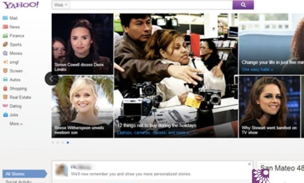Select the fourth active carousel dot
The width and height of the screenshot is (304, 183).
click(x=68, y=143)
